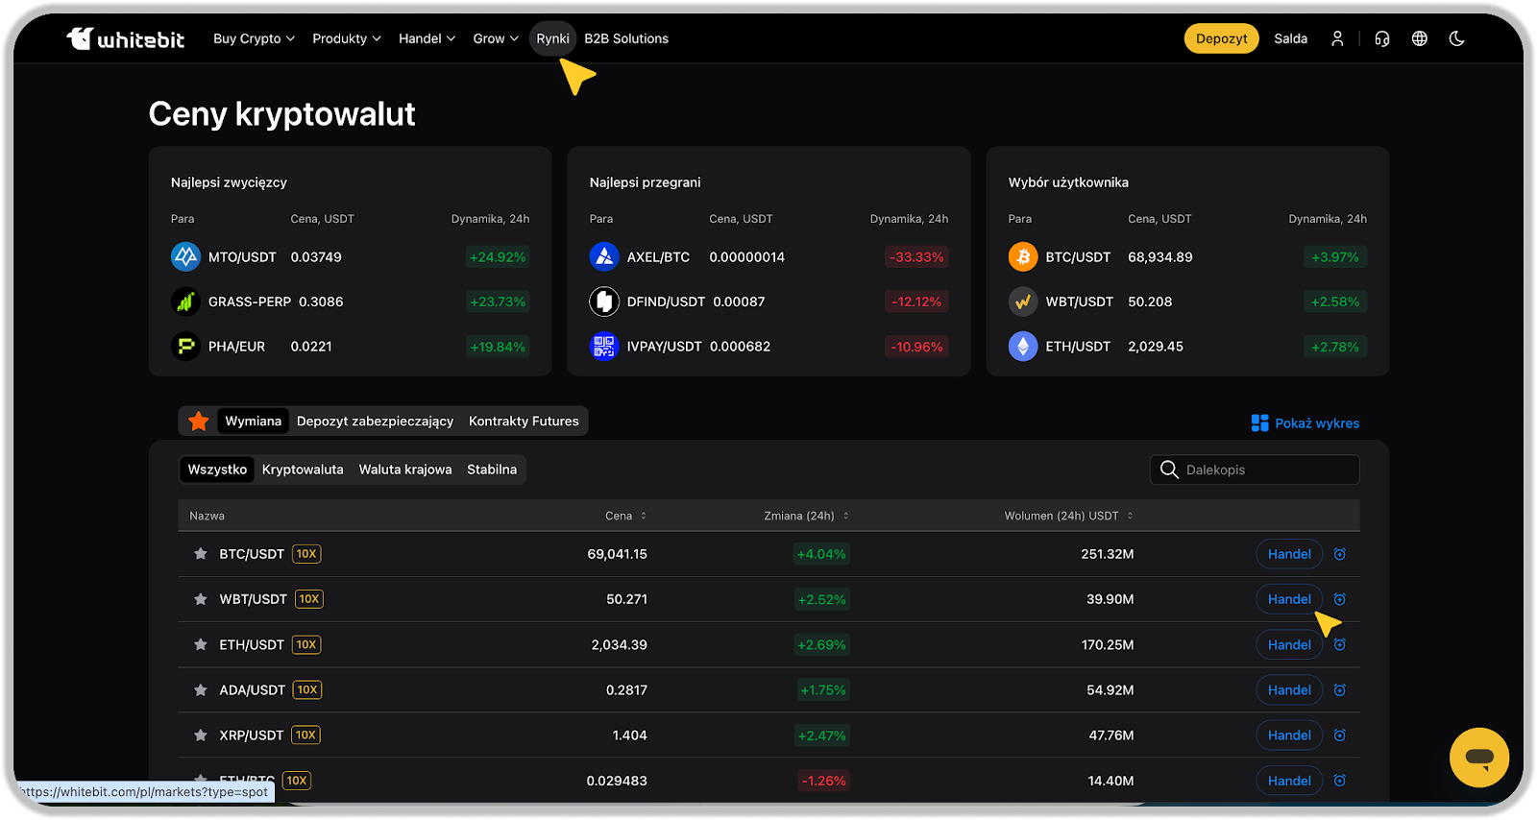Switch to Kontrakty Futures tab

click(x=524, y=422)
